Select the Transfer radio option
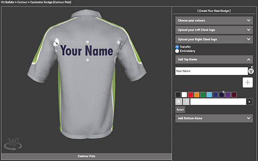258x161 pixels. pyautogui.click(x=177, y=47)
